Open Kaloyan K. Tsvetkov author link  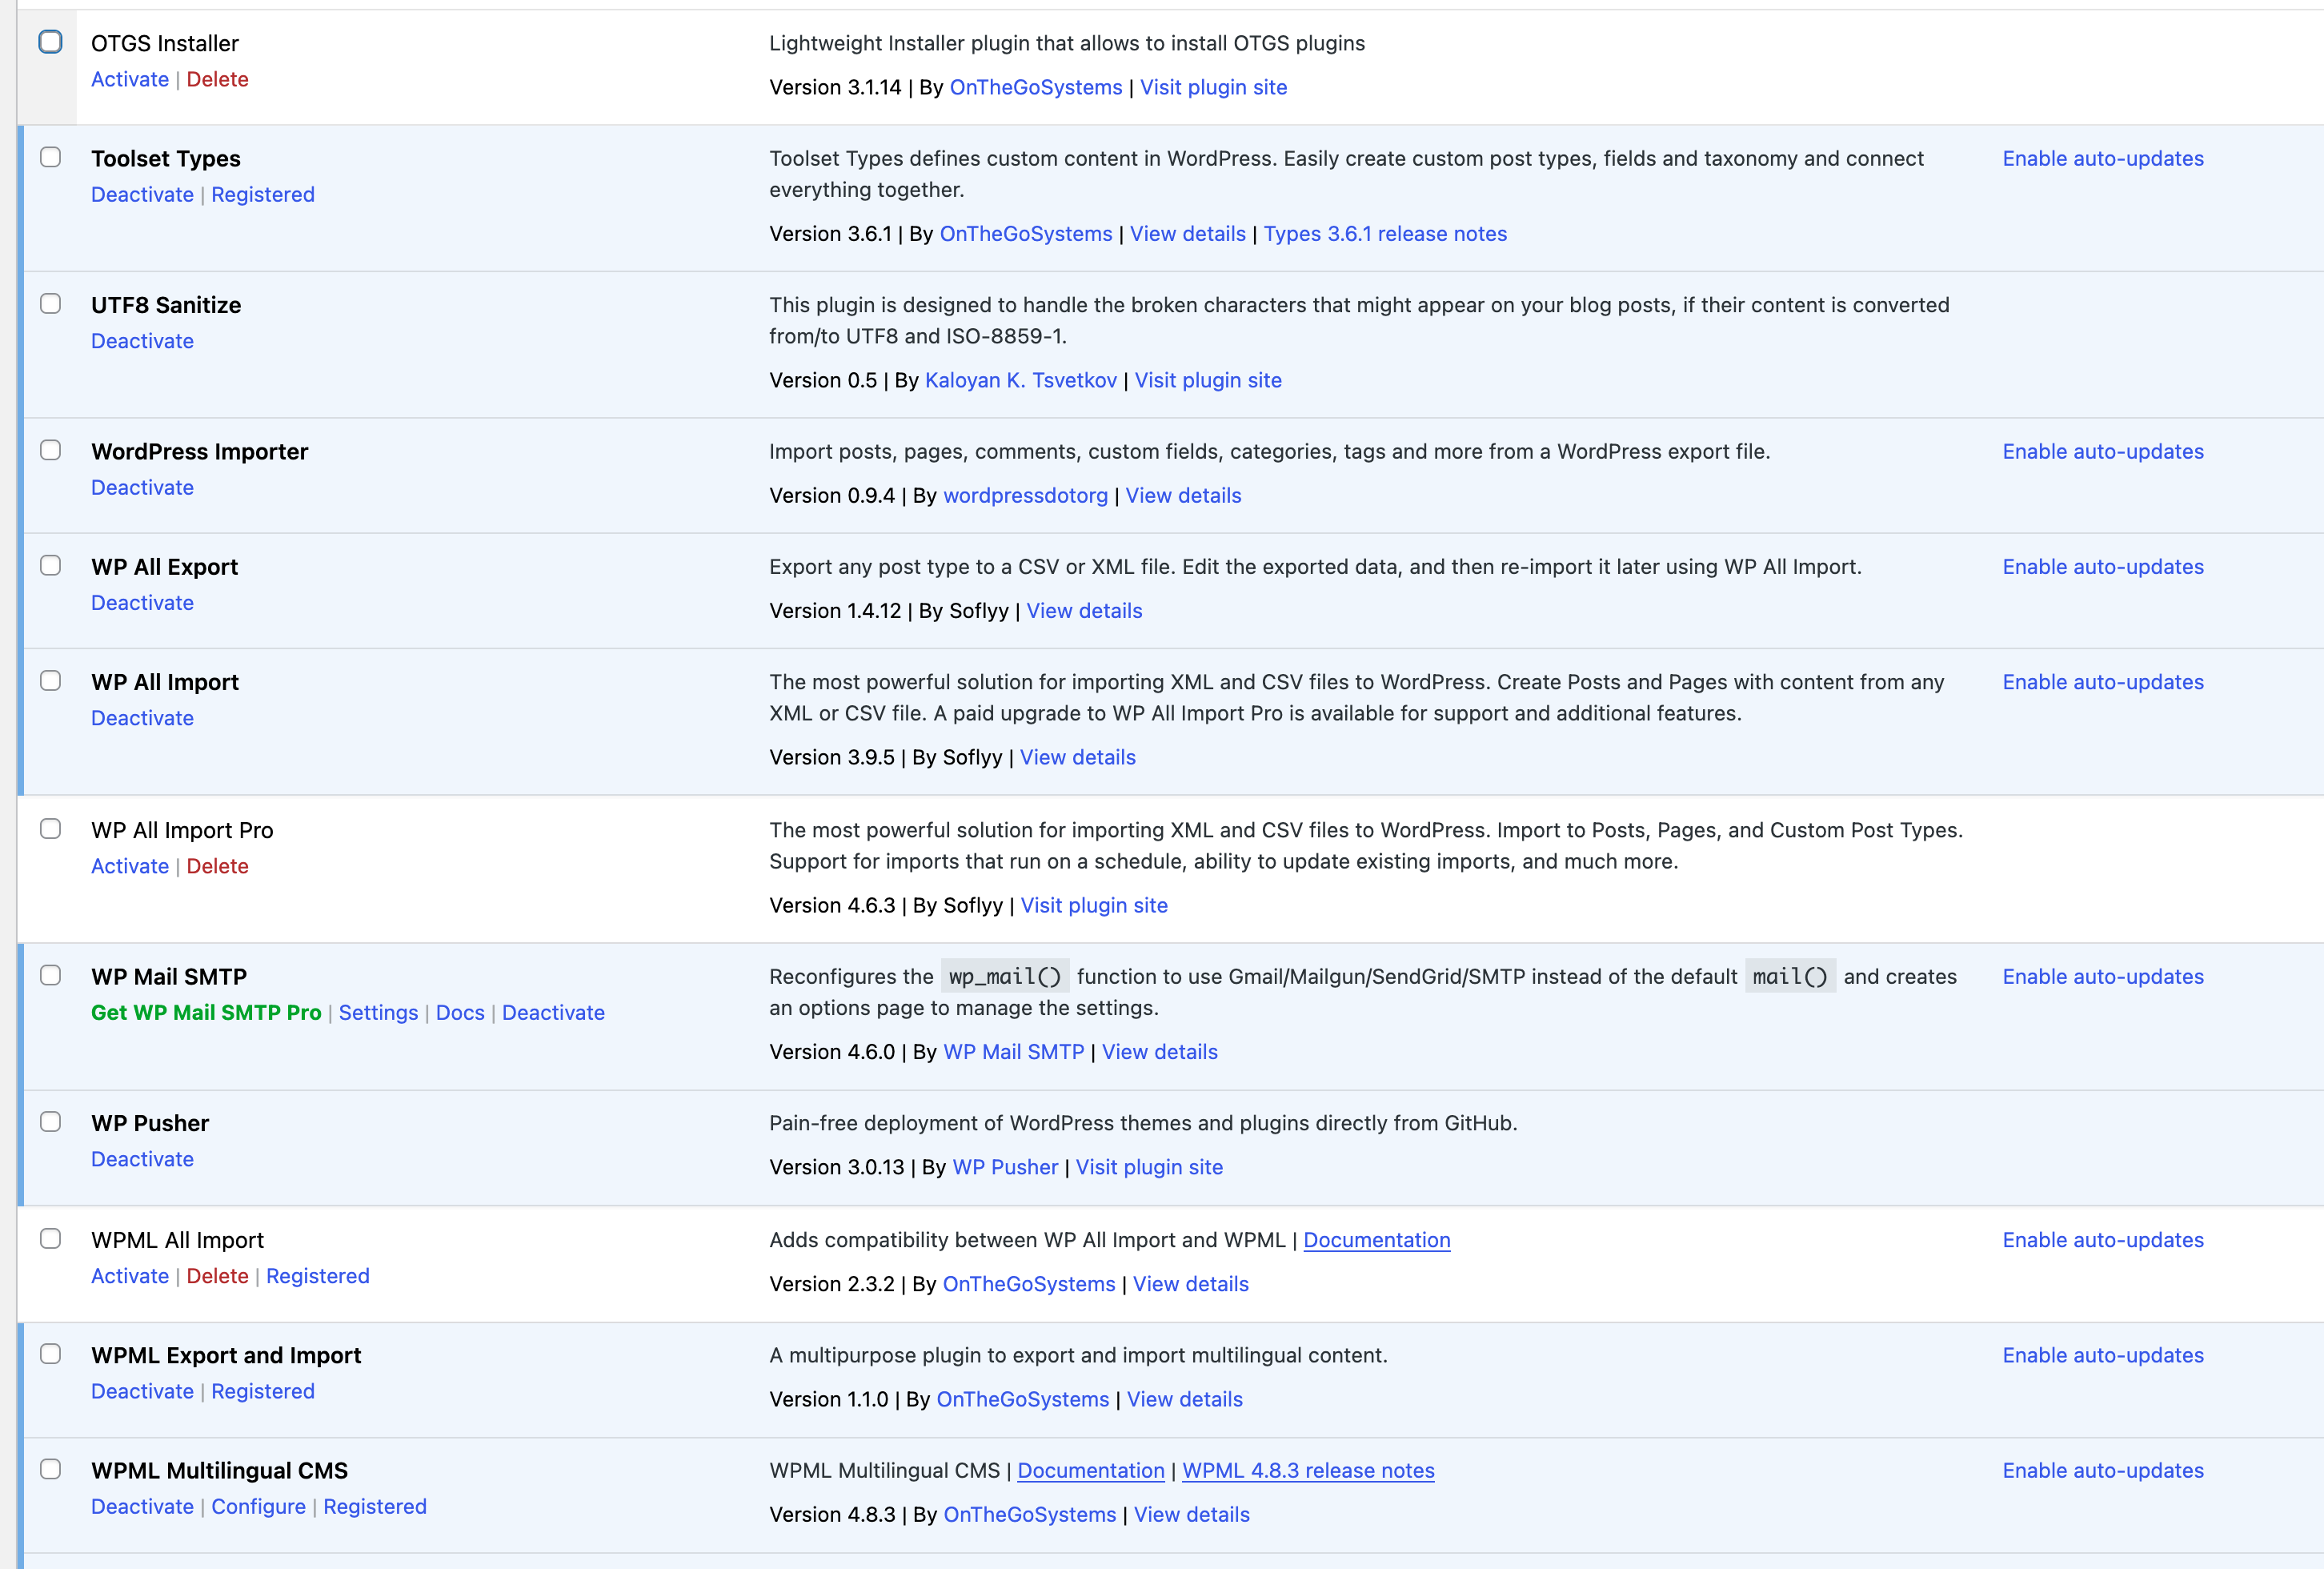[1020, 380]
